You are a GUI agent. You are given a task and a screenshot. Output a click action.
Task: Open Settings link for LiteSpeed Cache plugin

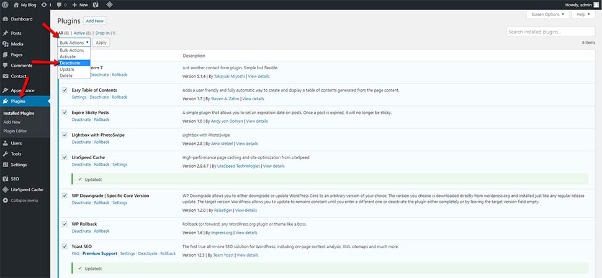pyautogui.click(x=120, y=164)
